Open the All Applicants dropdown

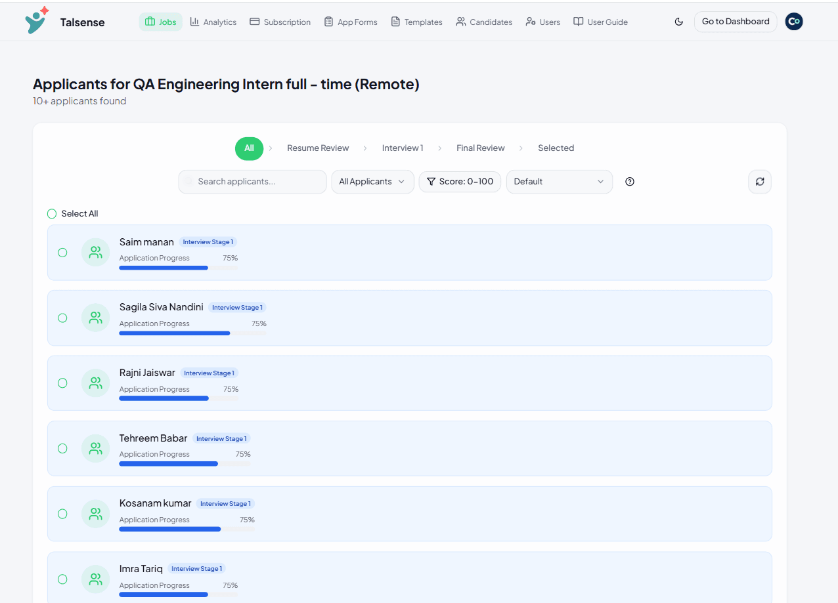pos(372,182)
